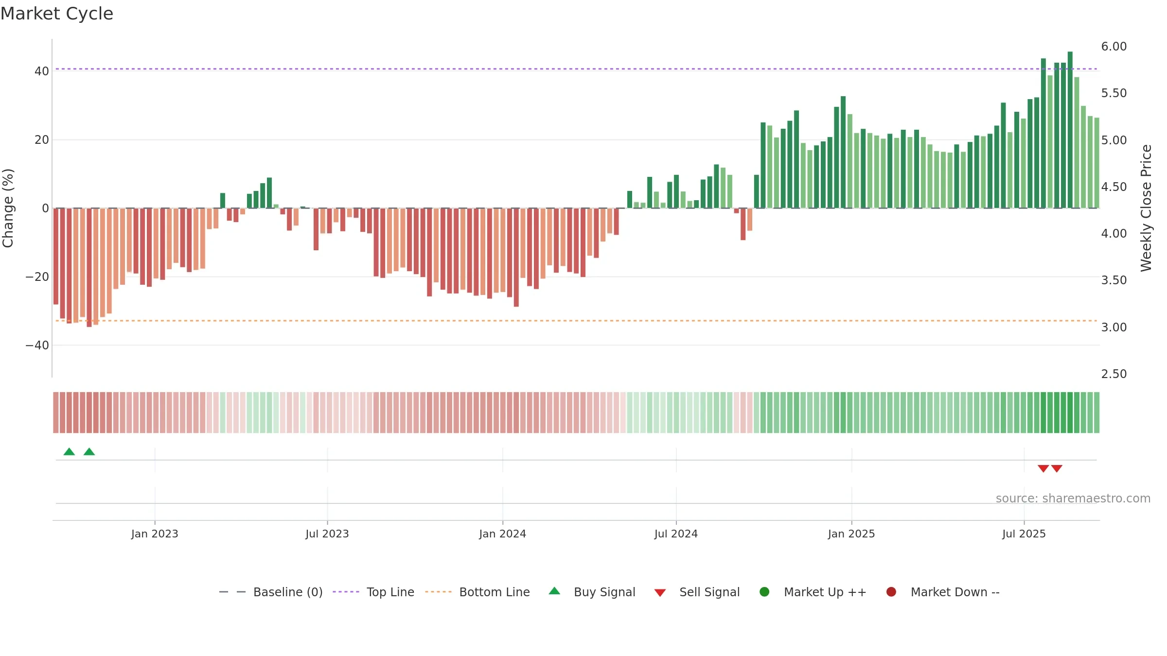Viewport: 1167px width, 656px height.
Task: Toggle Buy Signal legend entry
Action: pos(592,592)
